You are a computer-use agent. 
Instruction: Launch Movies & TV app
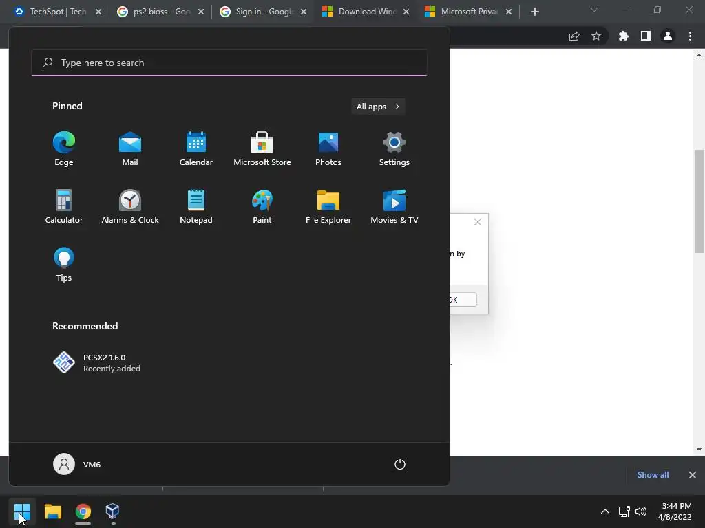pyautogui.click(x=394, y=206)
